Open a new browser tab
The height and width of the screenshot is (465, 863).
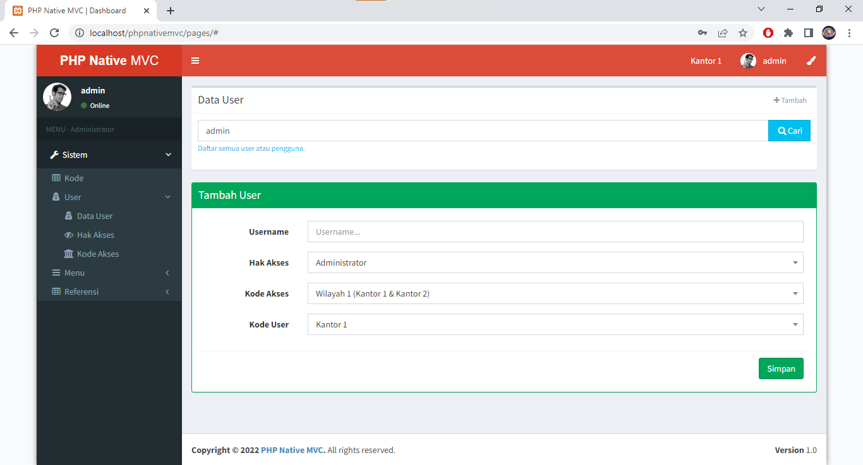point(171,11)
